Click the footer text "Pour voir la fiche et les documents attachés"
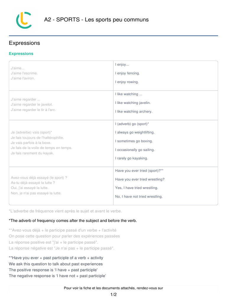Image resolution: width=227 pixels, height=303 pixels. pos(113,288)
